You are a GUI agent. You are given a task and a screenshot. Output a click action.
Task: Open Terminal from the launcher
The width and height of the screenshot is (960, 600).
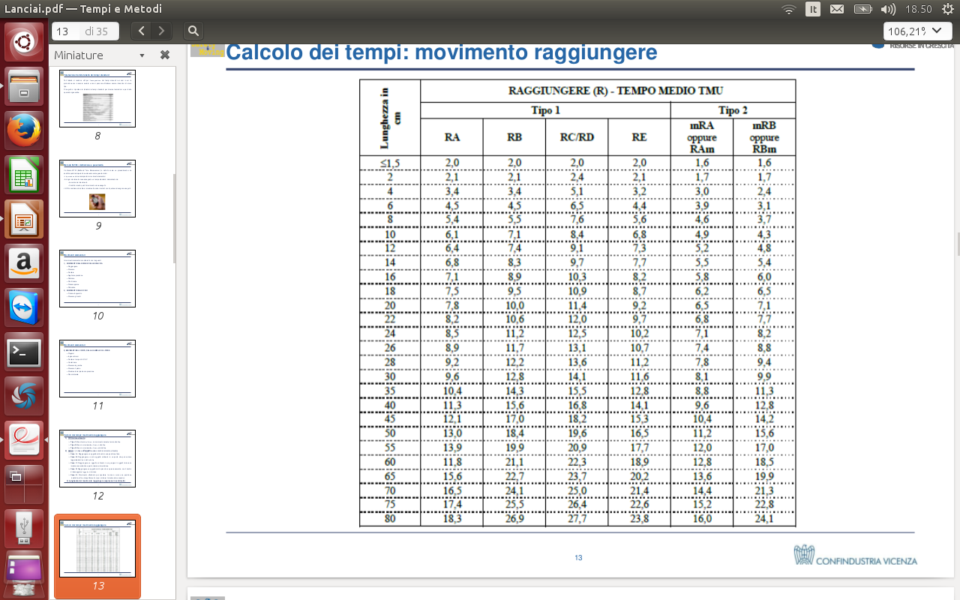coord(24,352)
